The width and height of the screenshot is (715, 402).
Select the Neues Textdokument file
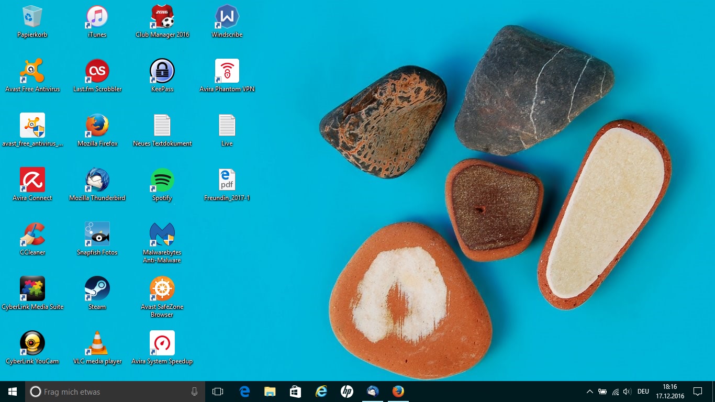[x=162, y=130]
